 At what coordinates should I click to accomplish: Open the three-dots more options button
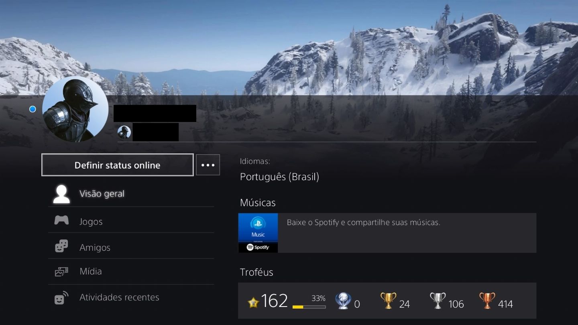click(208, 165)
